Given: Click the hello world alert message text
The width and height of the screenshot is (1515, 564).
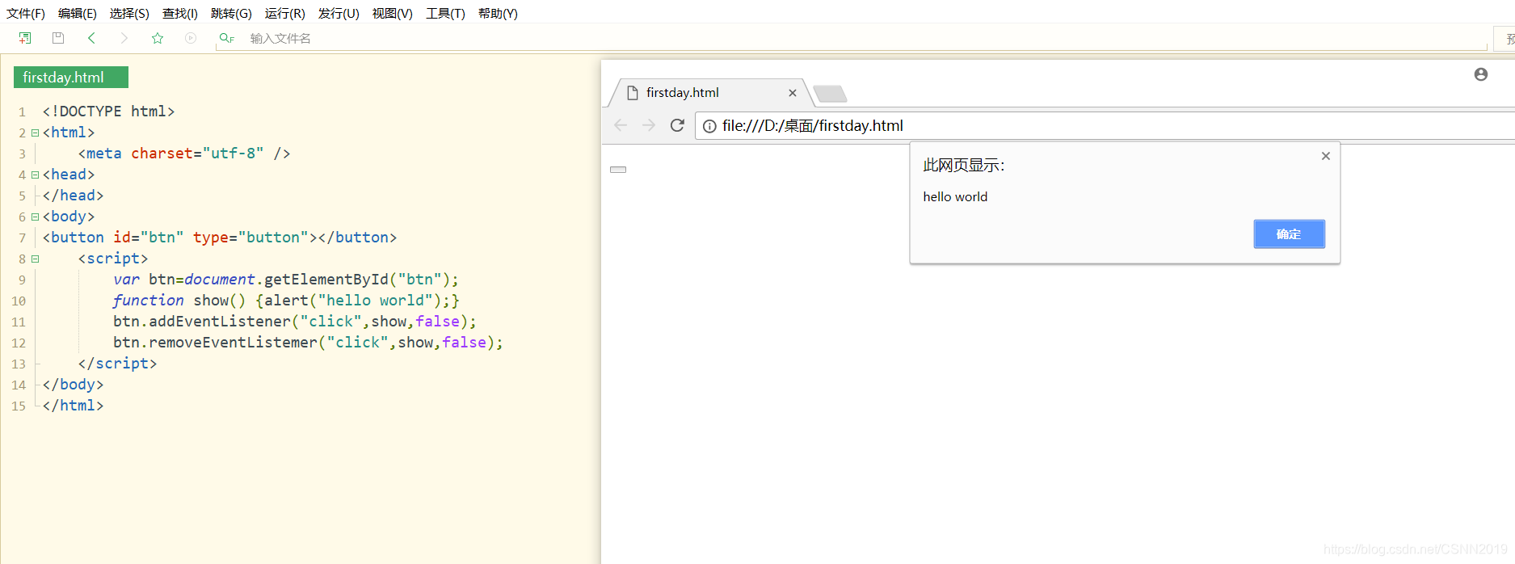Looking at the screenshot, I should point(955,197).
